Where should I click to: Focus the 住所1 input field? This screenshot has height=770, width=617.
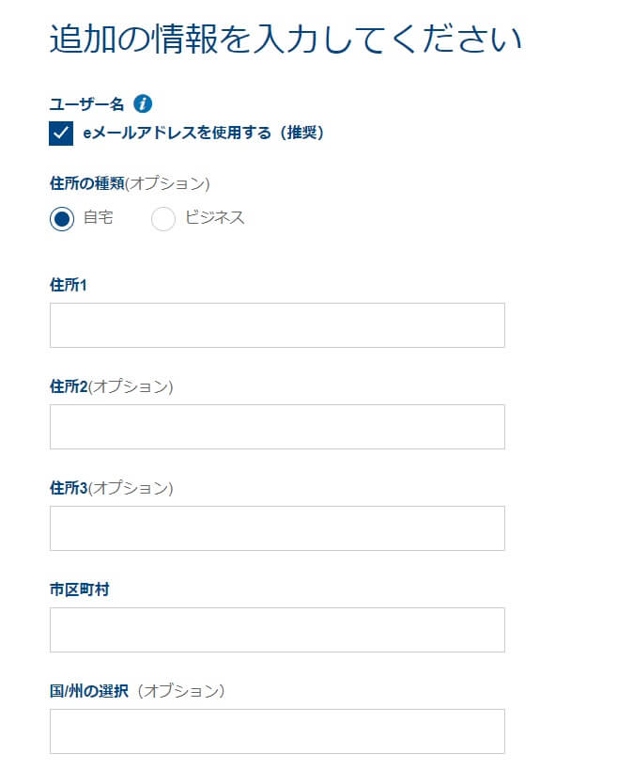pyautogui.click(x=277, y=325)
